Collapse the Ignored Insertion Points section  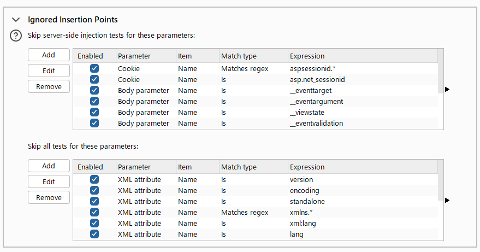[x=16, y=20]
